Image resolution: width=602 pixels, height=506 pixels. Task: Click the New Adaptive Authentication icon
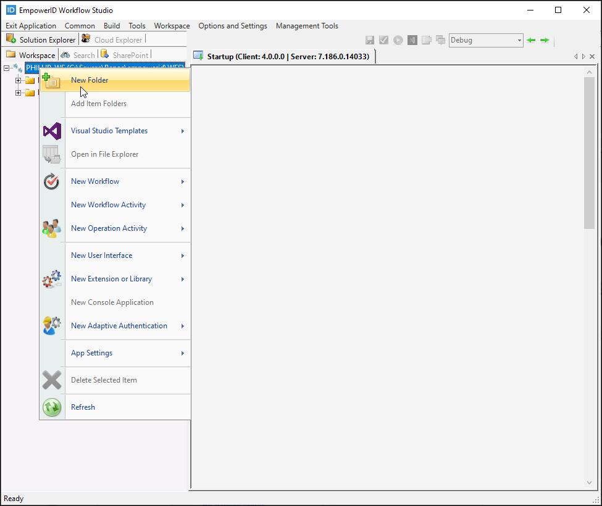click(52, 326)
